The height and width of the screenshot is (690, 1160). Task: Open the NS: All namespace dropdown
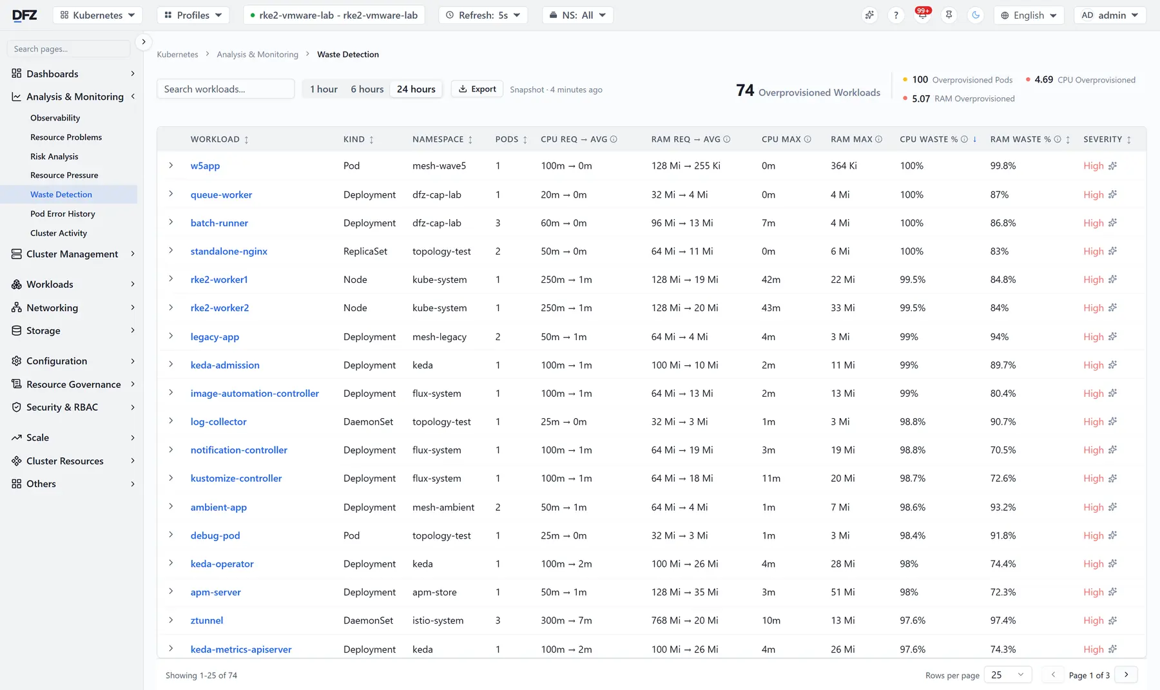(577, 15)
